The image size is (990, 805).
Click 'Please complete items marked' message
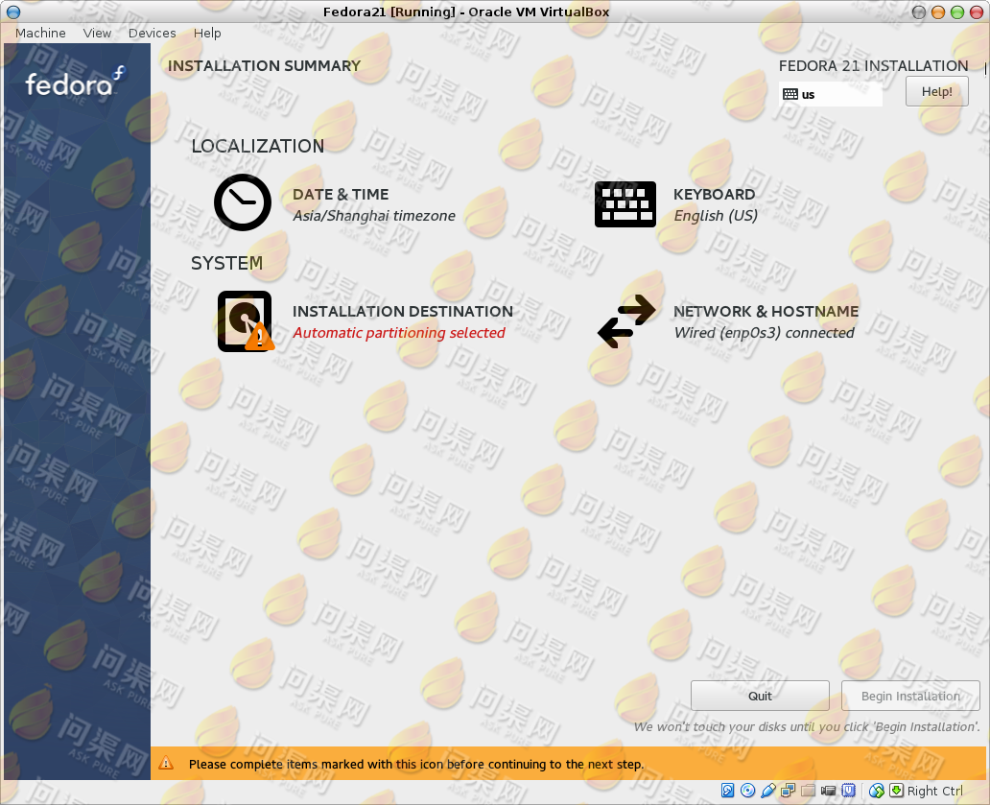click(x=416, y=764)
